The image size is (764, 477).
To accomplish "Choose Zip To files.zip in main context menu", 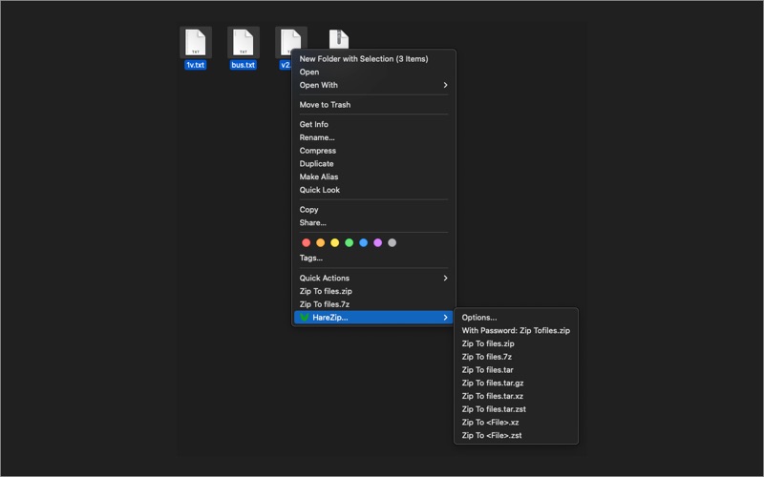I will pos(373,292).
